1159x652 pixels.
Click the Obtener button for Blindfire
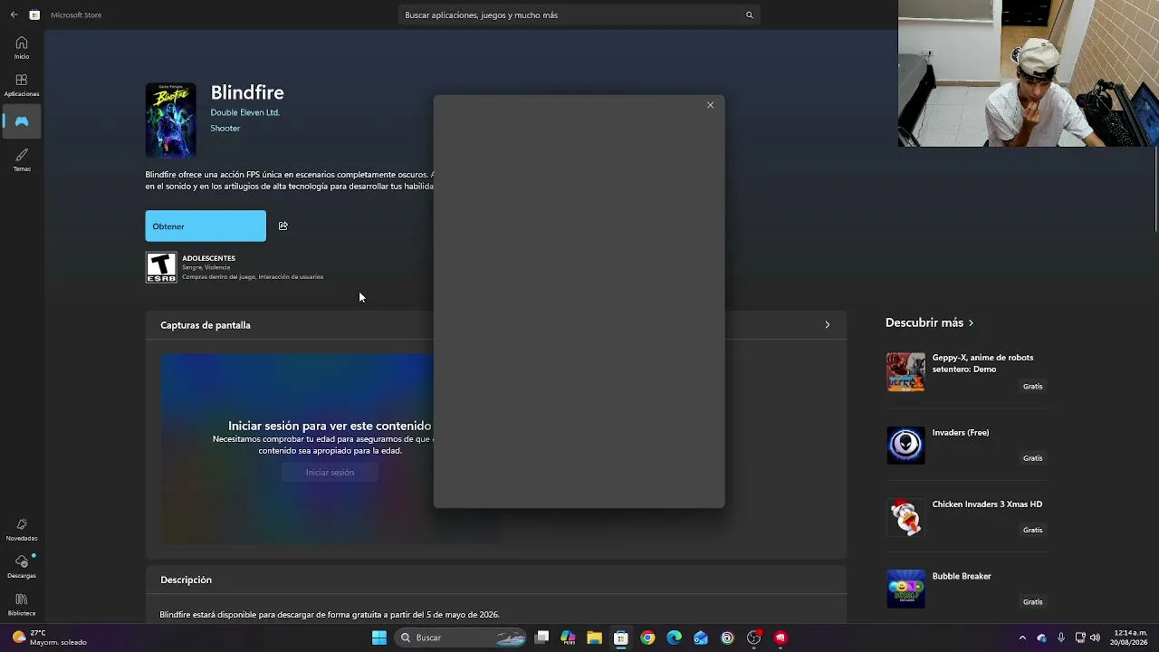[x=206, y=226]
